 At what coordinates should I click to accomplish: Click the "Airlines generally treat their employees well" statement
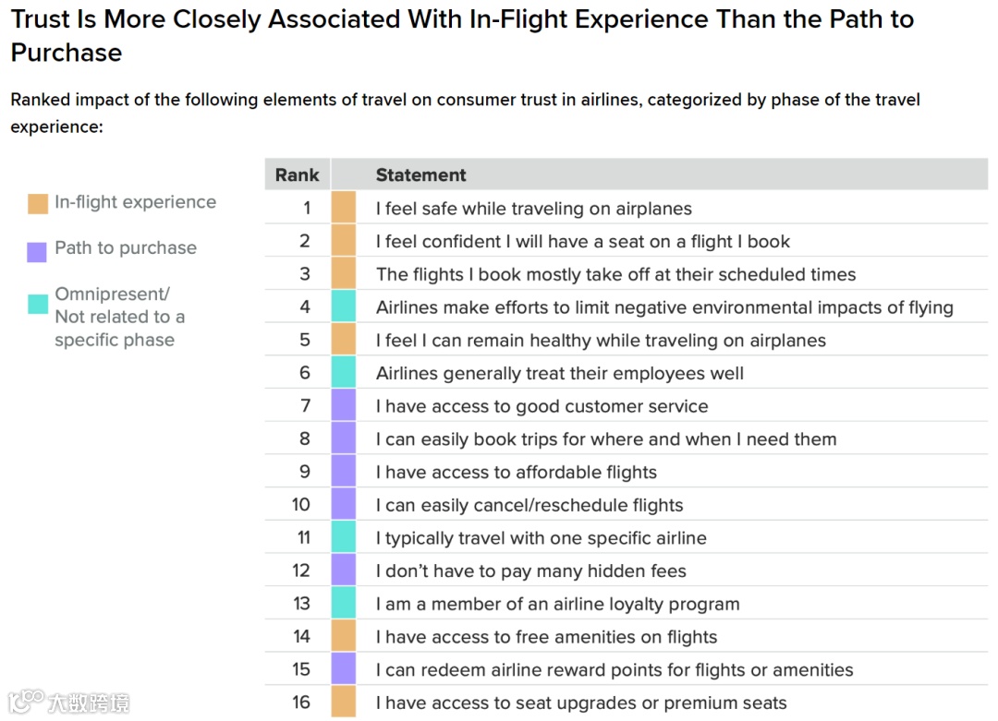[x=559, y=373]
